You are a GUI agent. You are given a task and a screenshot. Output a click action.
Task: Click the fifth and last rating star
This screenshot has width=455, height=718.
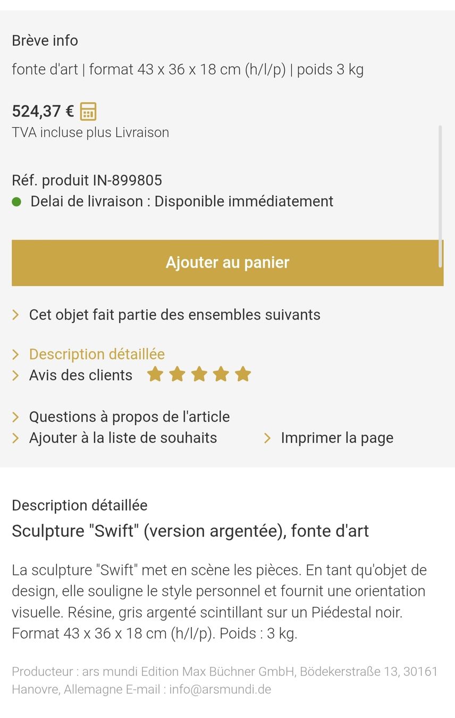pos(243,374)
